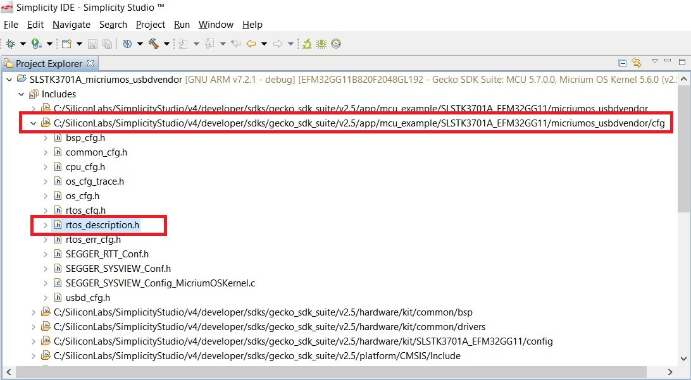Open the Build hammer dropdown arrow
The image size is (691, 380).
[x=166, y=44]
